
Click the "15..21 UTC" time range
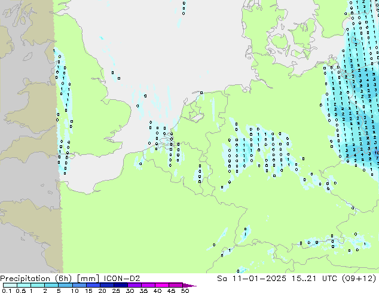(x=315, y=279)
